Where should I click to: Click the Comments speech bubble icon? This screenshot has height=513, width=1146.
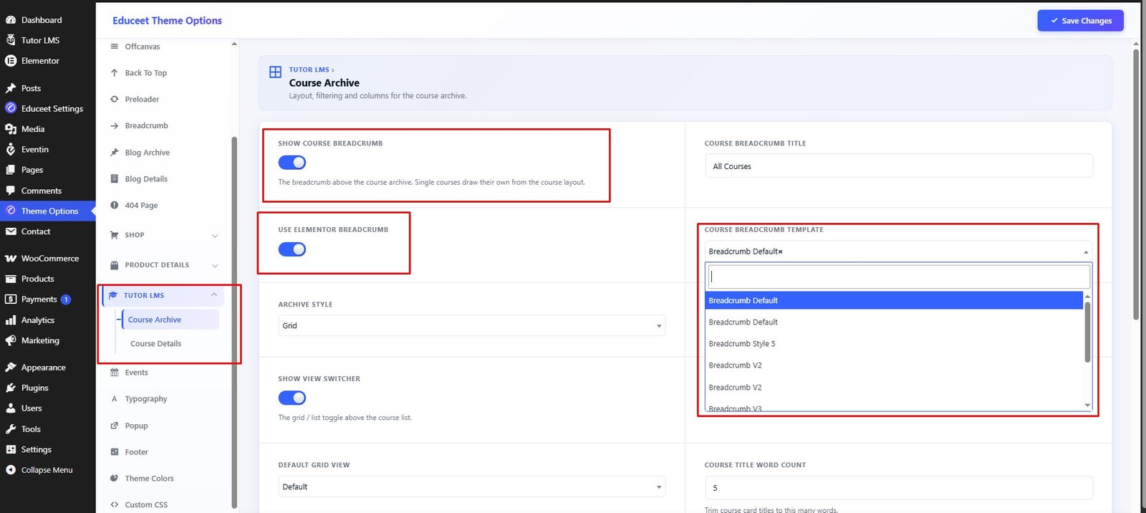11,191
